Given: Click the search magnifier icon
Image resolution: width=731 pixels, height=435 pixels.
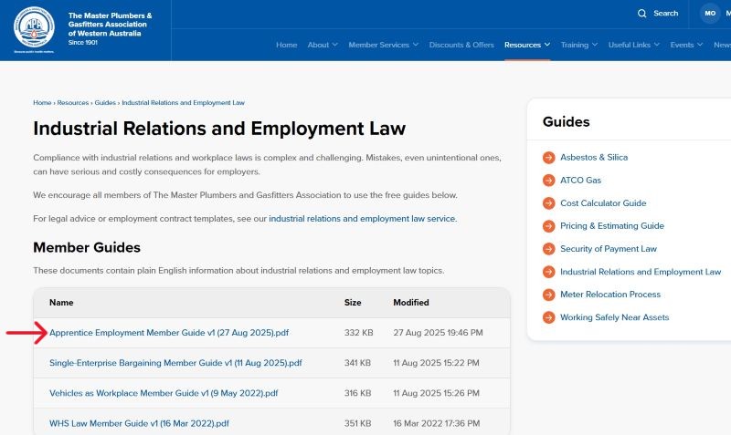Looking at the screenshot, I should point(642,14).
